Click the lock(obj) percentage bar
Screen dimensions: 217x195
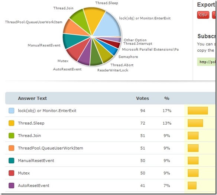[x=198, y=111]
